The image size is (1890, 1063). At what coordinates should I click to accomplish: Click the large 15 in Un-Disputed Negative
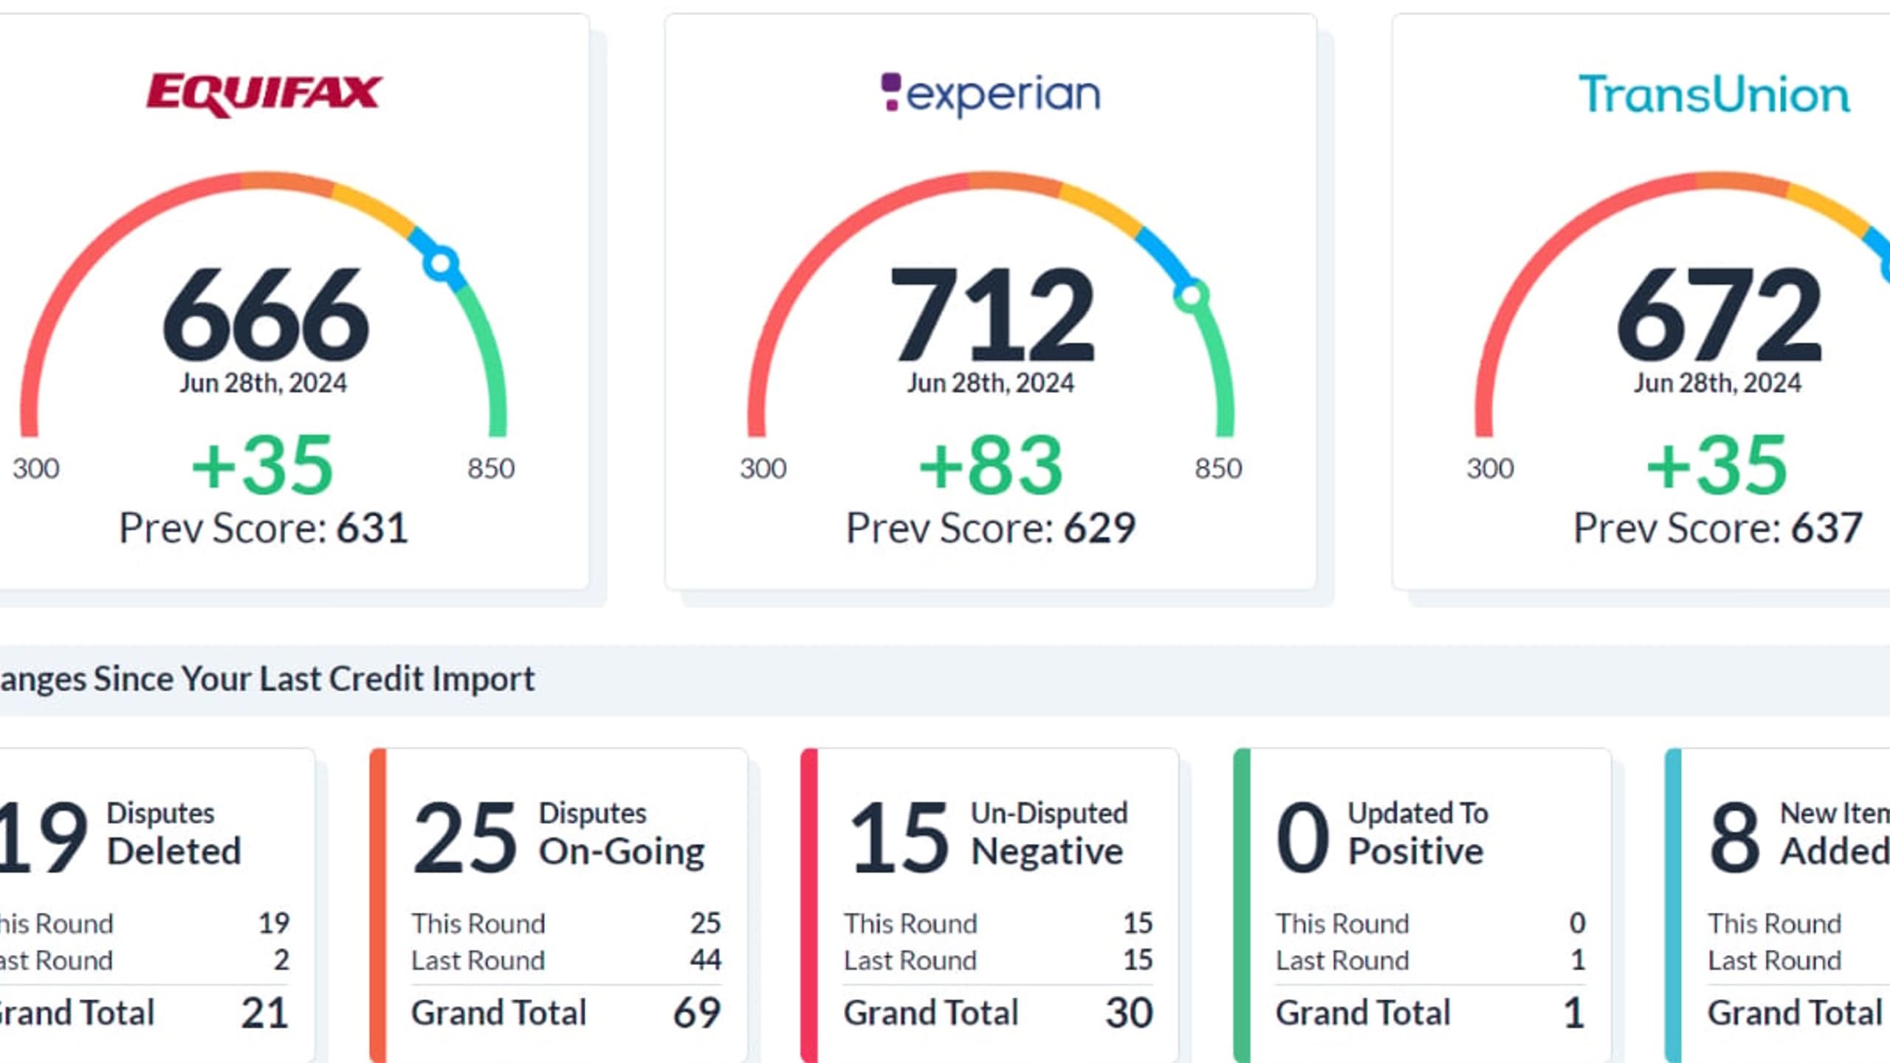pyautogui.click(x=898, y=837)
